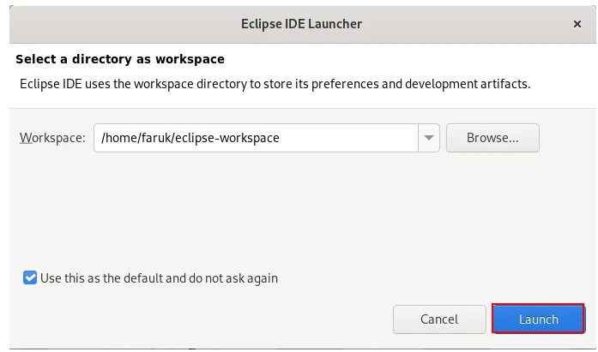Uncheck the blue checked default-workspace box
598x352 pixels.
(31, 278)
